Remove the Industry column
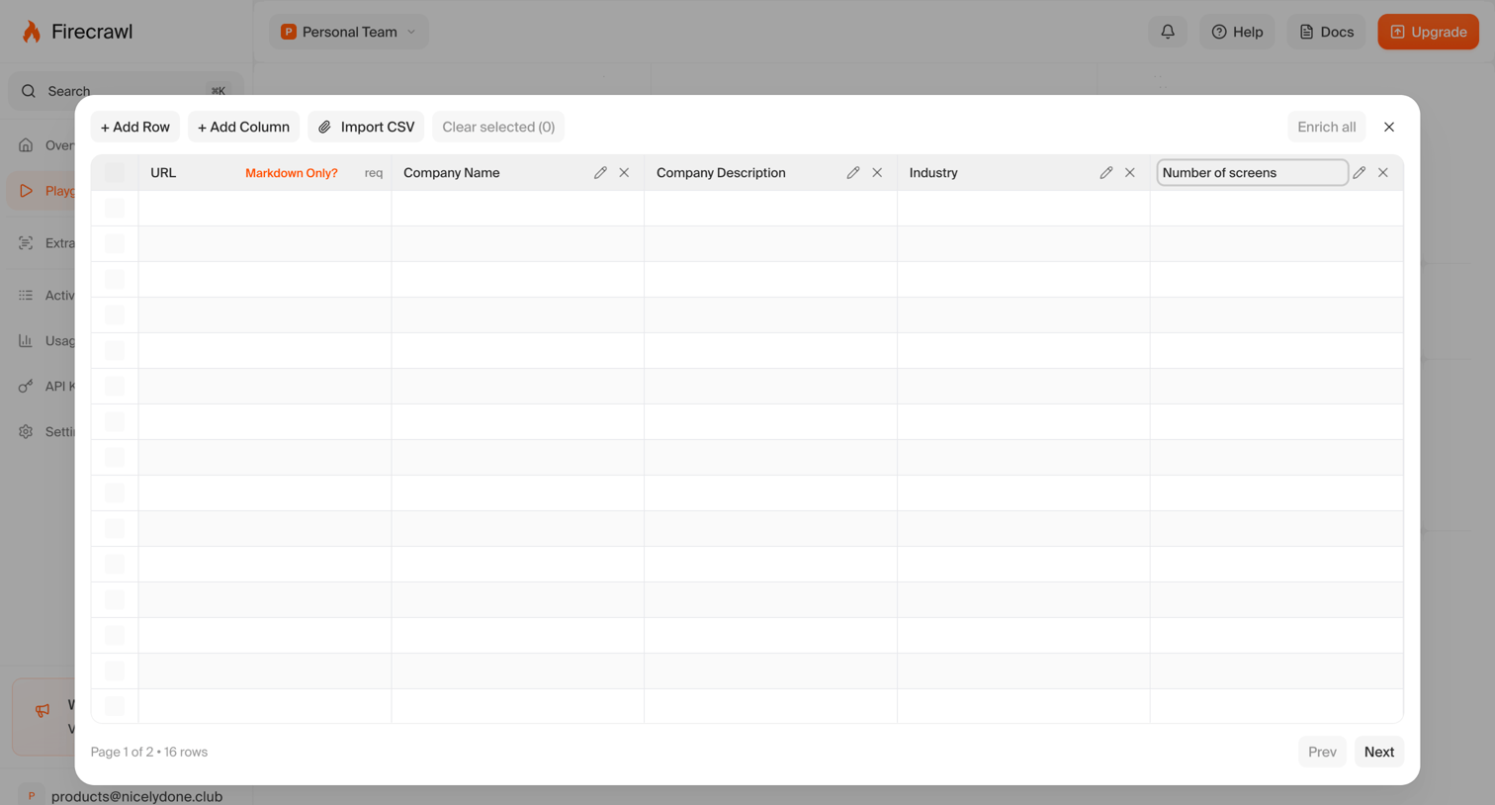Image resolution: width=1495 pixels, height=805 pixels. tap(1130, 172)
